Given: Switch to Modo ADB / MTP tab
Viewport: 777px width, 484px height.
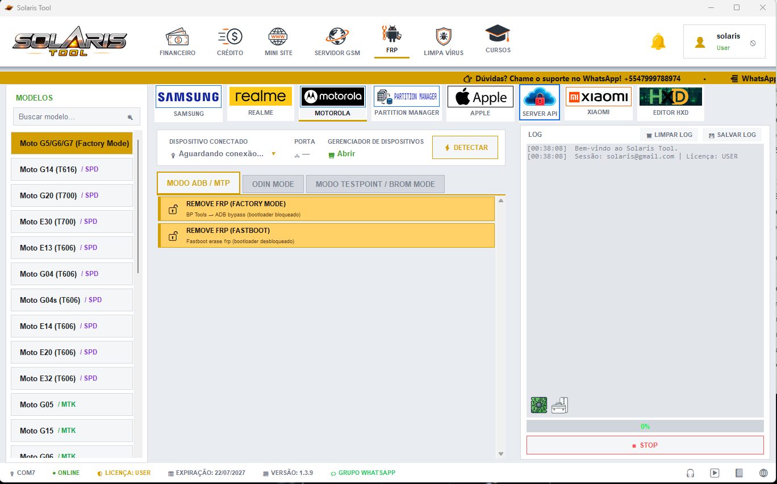Looking at the screenshot, I should click(198, 183).
